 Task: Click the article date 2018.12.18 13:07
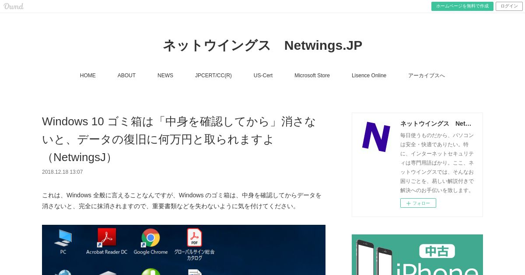[62, 172]
